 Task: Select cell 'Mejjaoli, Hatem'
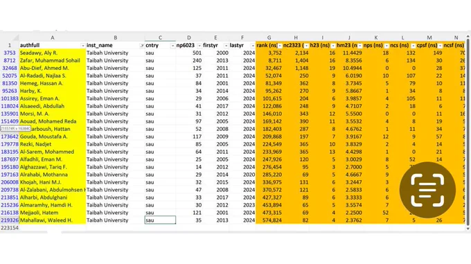tap(53, 213)
